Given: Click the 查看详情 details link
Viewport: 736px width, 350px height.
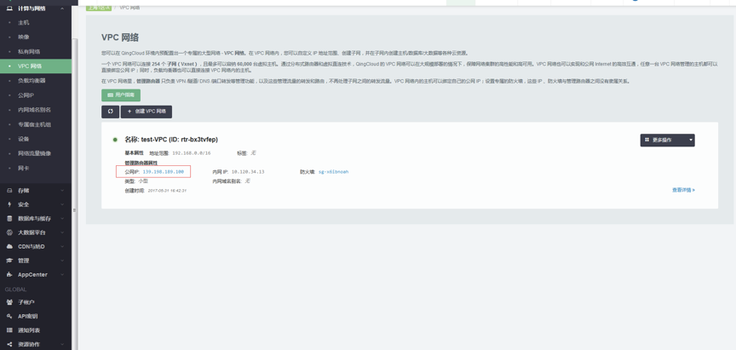Looking at the screenshot, I should (683, 191).
